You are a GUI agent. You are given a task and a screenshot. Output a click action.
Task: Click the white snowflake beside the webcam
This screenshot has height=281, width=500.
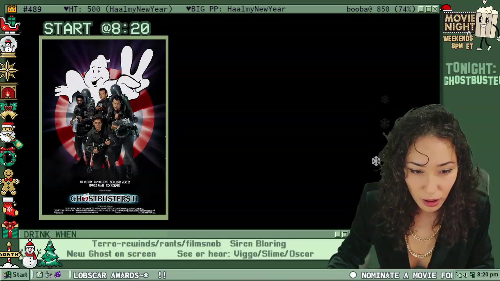pos(376,161)
